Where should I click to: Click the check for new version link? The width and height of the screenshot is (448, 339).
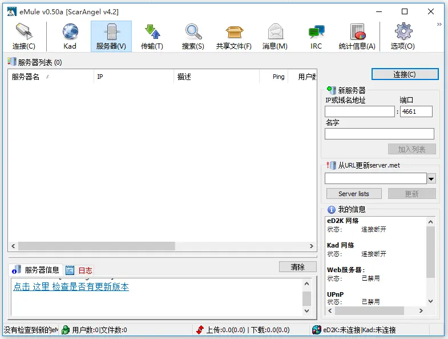point(71,286)
